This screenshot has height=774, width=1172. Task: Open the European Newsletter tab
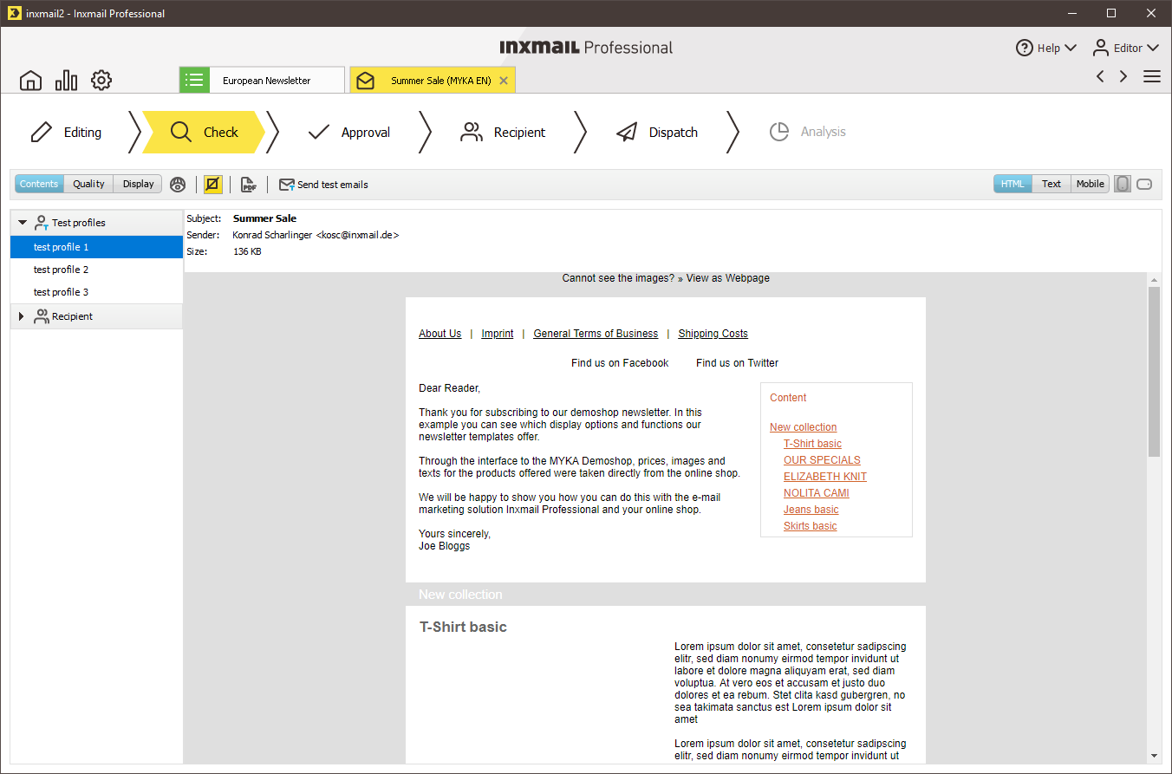(x=262, y=81)
